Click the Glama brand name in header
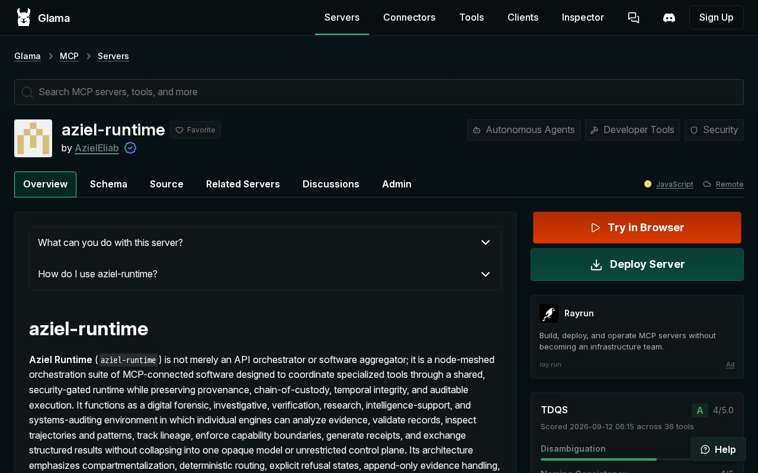This screenshot has height=473, width=758. 54,18
